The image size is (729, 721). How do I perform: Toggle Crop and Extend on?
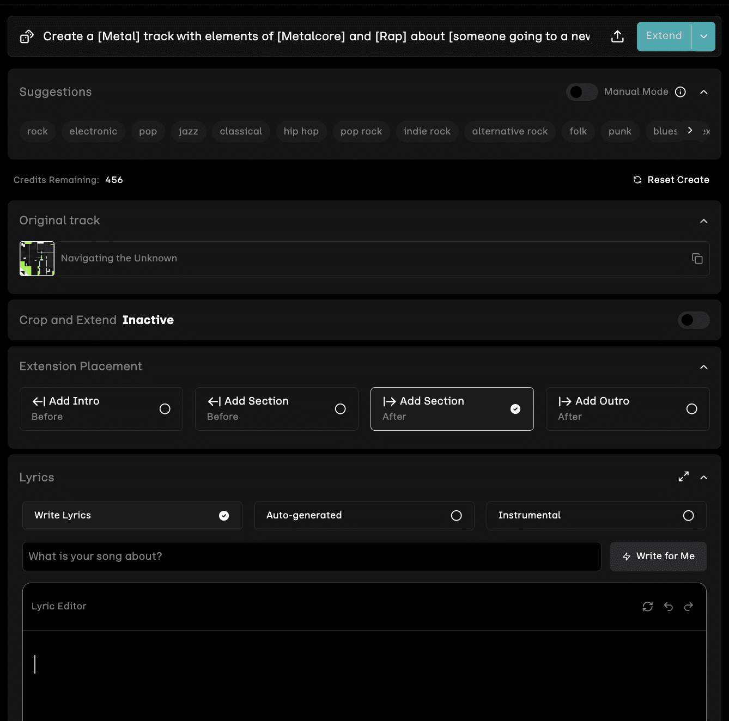693,320
